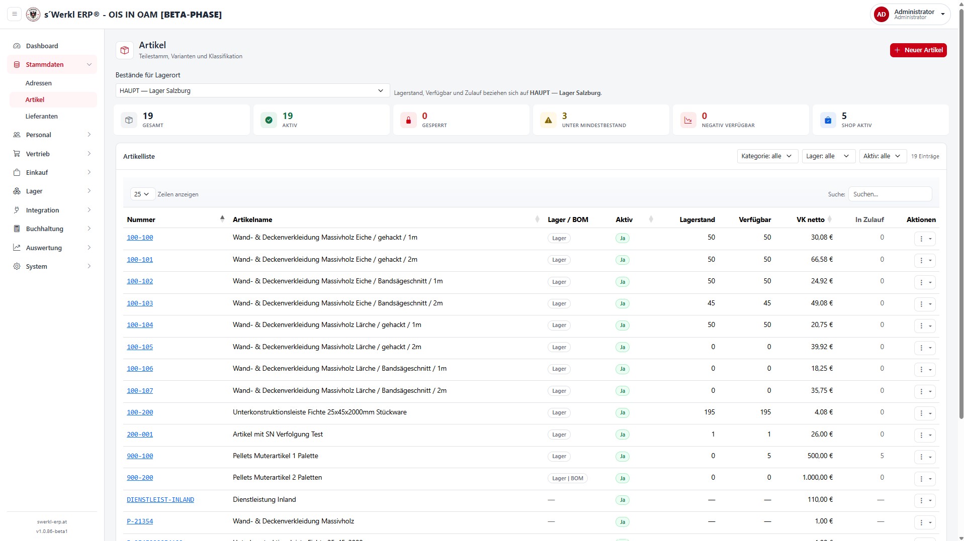
Task: Open actions menu for article 900-200
Action: (x=925, y=479)
